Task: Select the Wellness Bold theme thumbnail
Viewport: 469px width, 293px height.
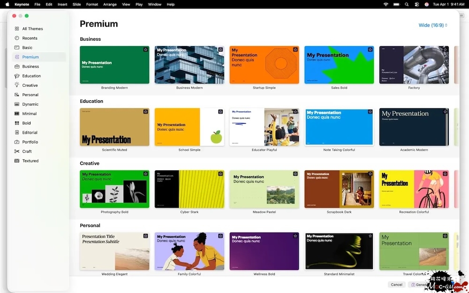Action: tap(264, 251)
